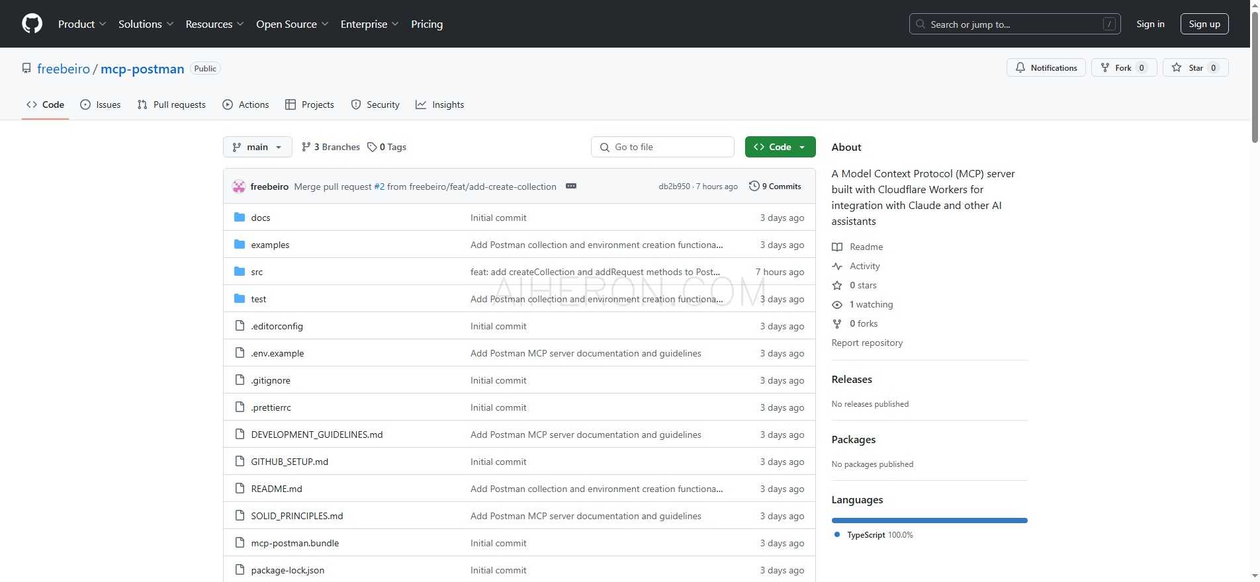Open the freebeiro owner link
This screenshot has height=582, width=1260.
[64, 69]
